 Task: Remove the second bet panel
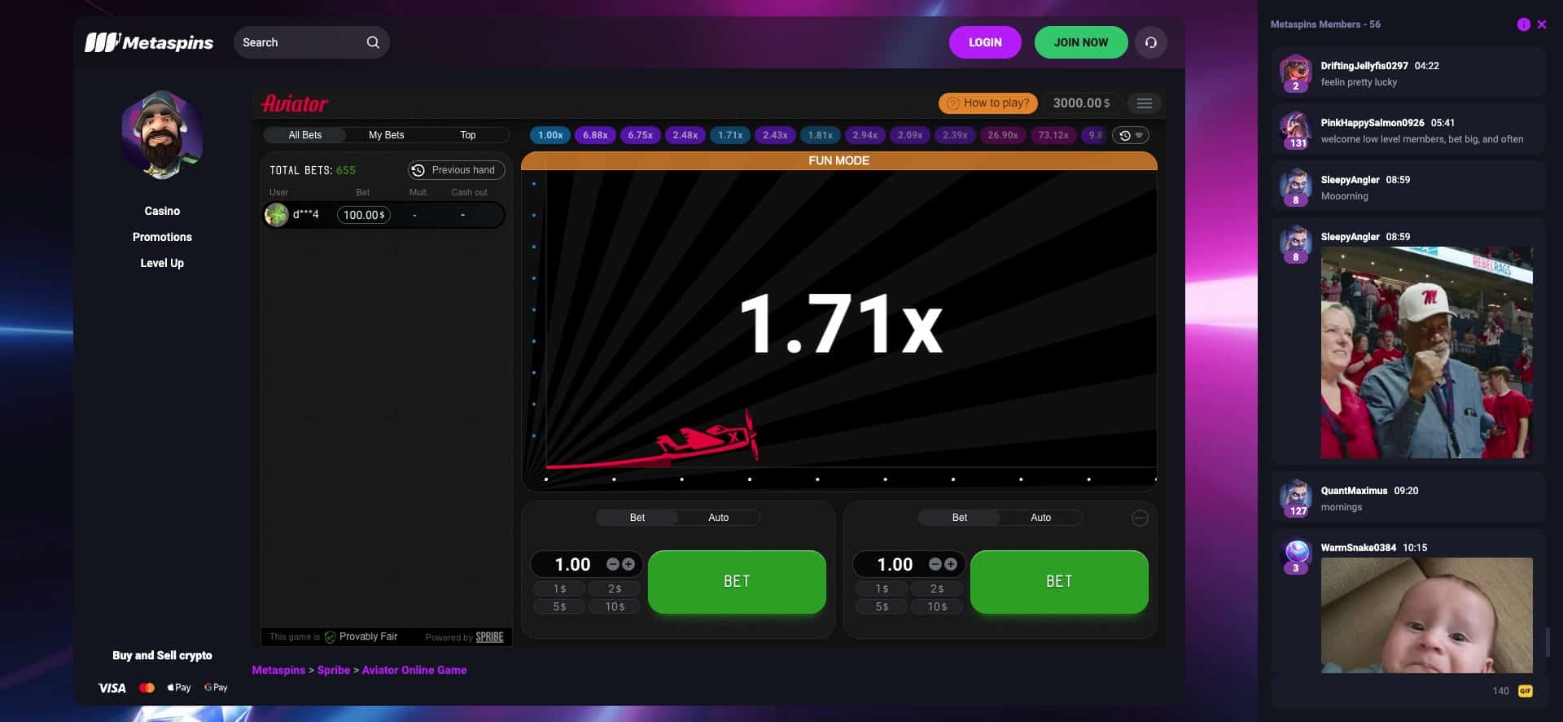1140,518
